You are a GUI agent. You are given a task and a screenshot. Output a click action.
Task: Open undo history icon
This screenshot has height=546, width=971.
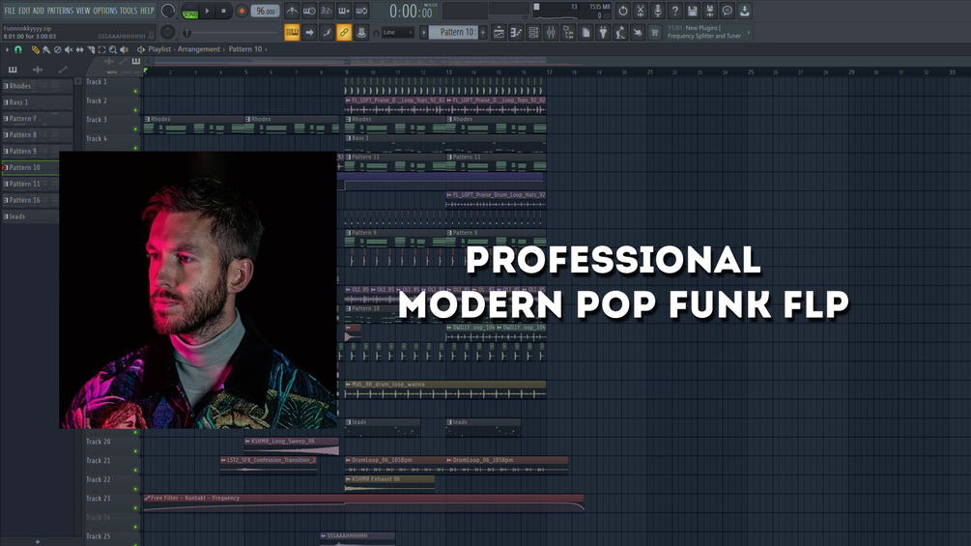tap(623, 11)
